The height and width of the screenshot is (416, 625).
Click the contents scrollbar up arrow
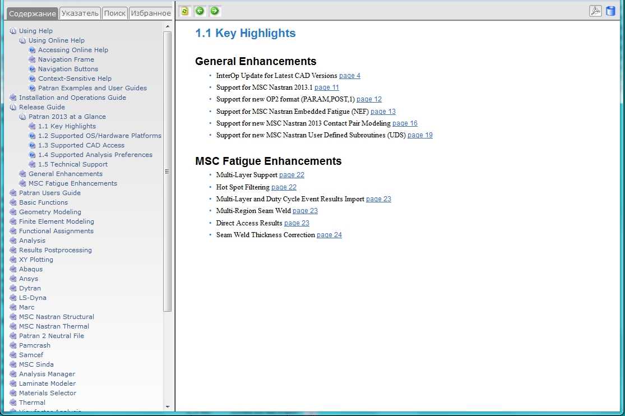click(x=168, y=26)
